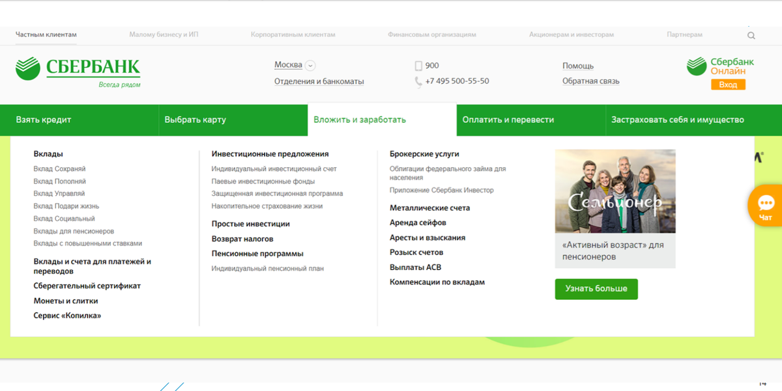Open Аренда сейфов
782x391 pixels.
click(418, 222)
